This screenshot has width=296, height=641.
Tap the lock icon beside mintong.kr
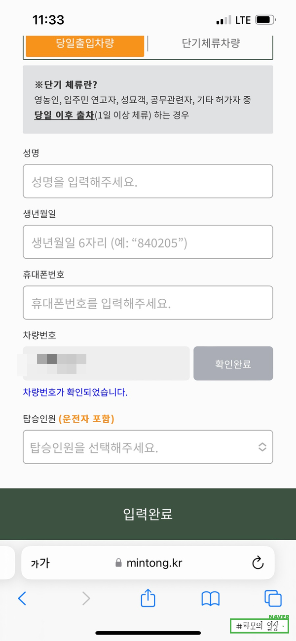coord(118,563)
